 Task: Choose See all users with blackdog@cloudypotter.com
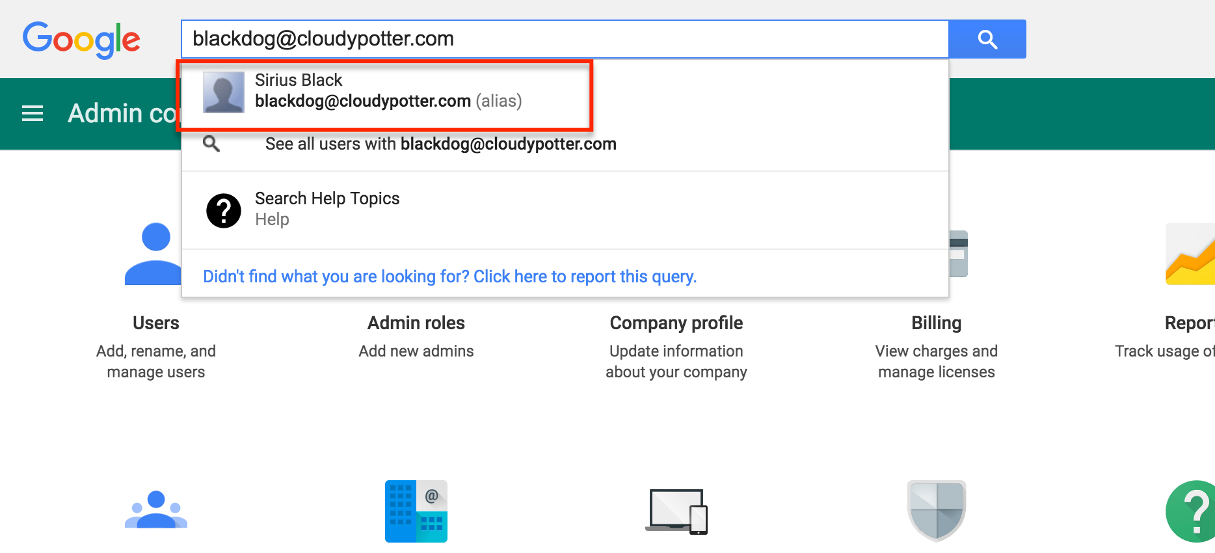(565, 144)
